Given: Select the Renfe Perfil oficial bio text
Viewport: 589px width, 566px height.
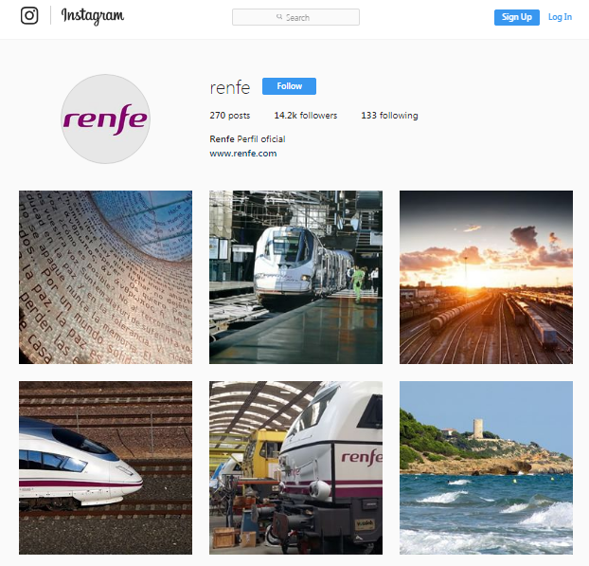Looking at the screenshot, I should pos(247,139).
